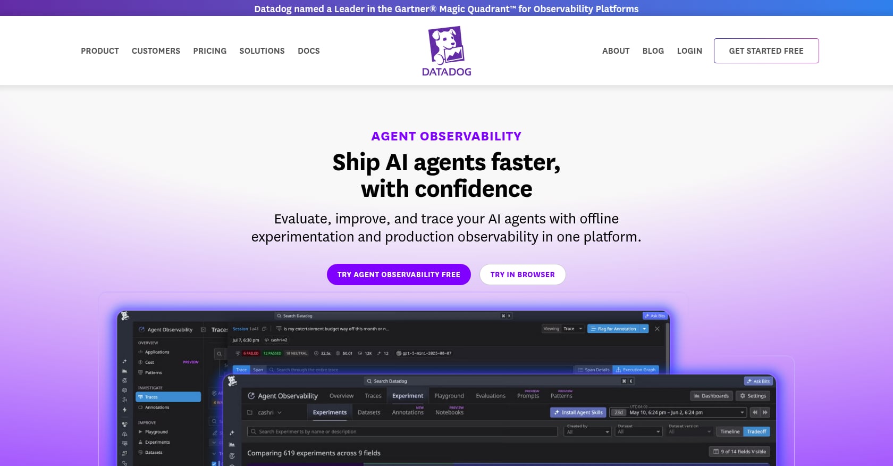The width and height of the screenshot is (893, 466).
Task: Open the Viewing Trace dropdown
Action: click(563, 329)
